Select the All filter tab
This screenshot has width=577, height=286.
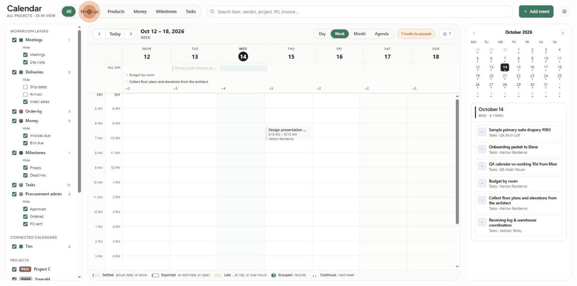coord(69,12)
